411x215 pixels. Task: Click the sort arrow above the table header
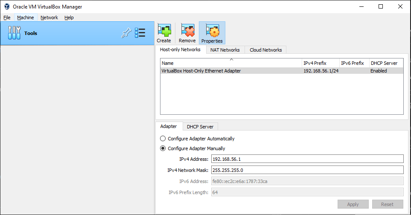(231, 59)
